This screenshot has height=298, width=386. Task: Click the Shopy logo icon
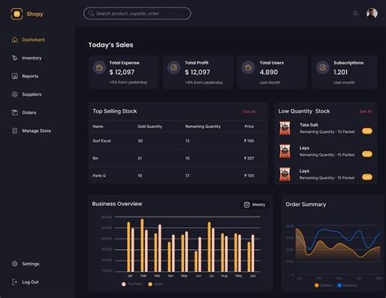pyautogui.click(x=17, y=14)
